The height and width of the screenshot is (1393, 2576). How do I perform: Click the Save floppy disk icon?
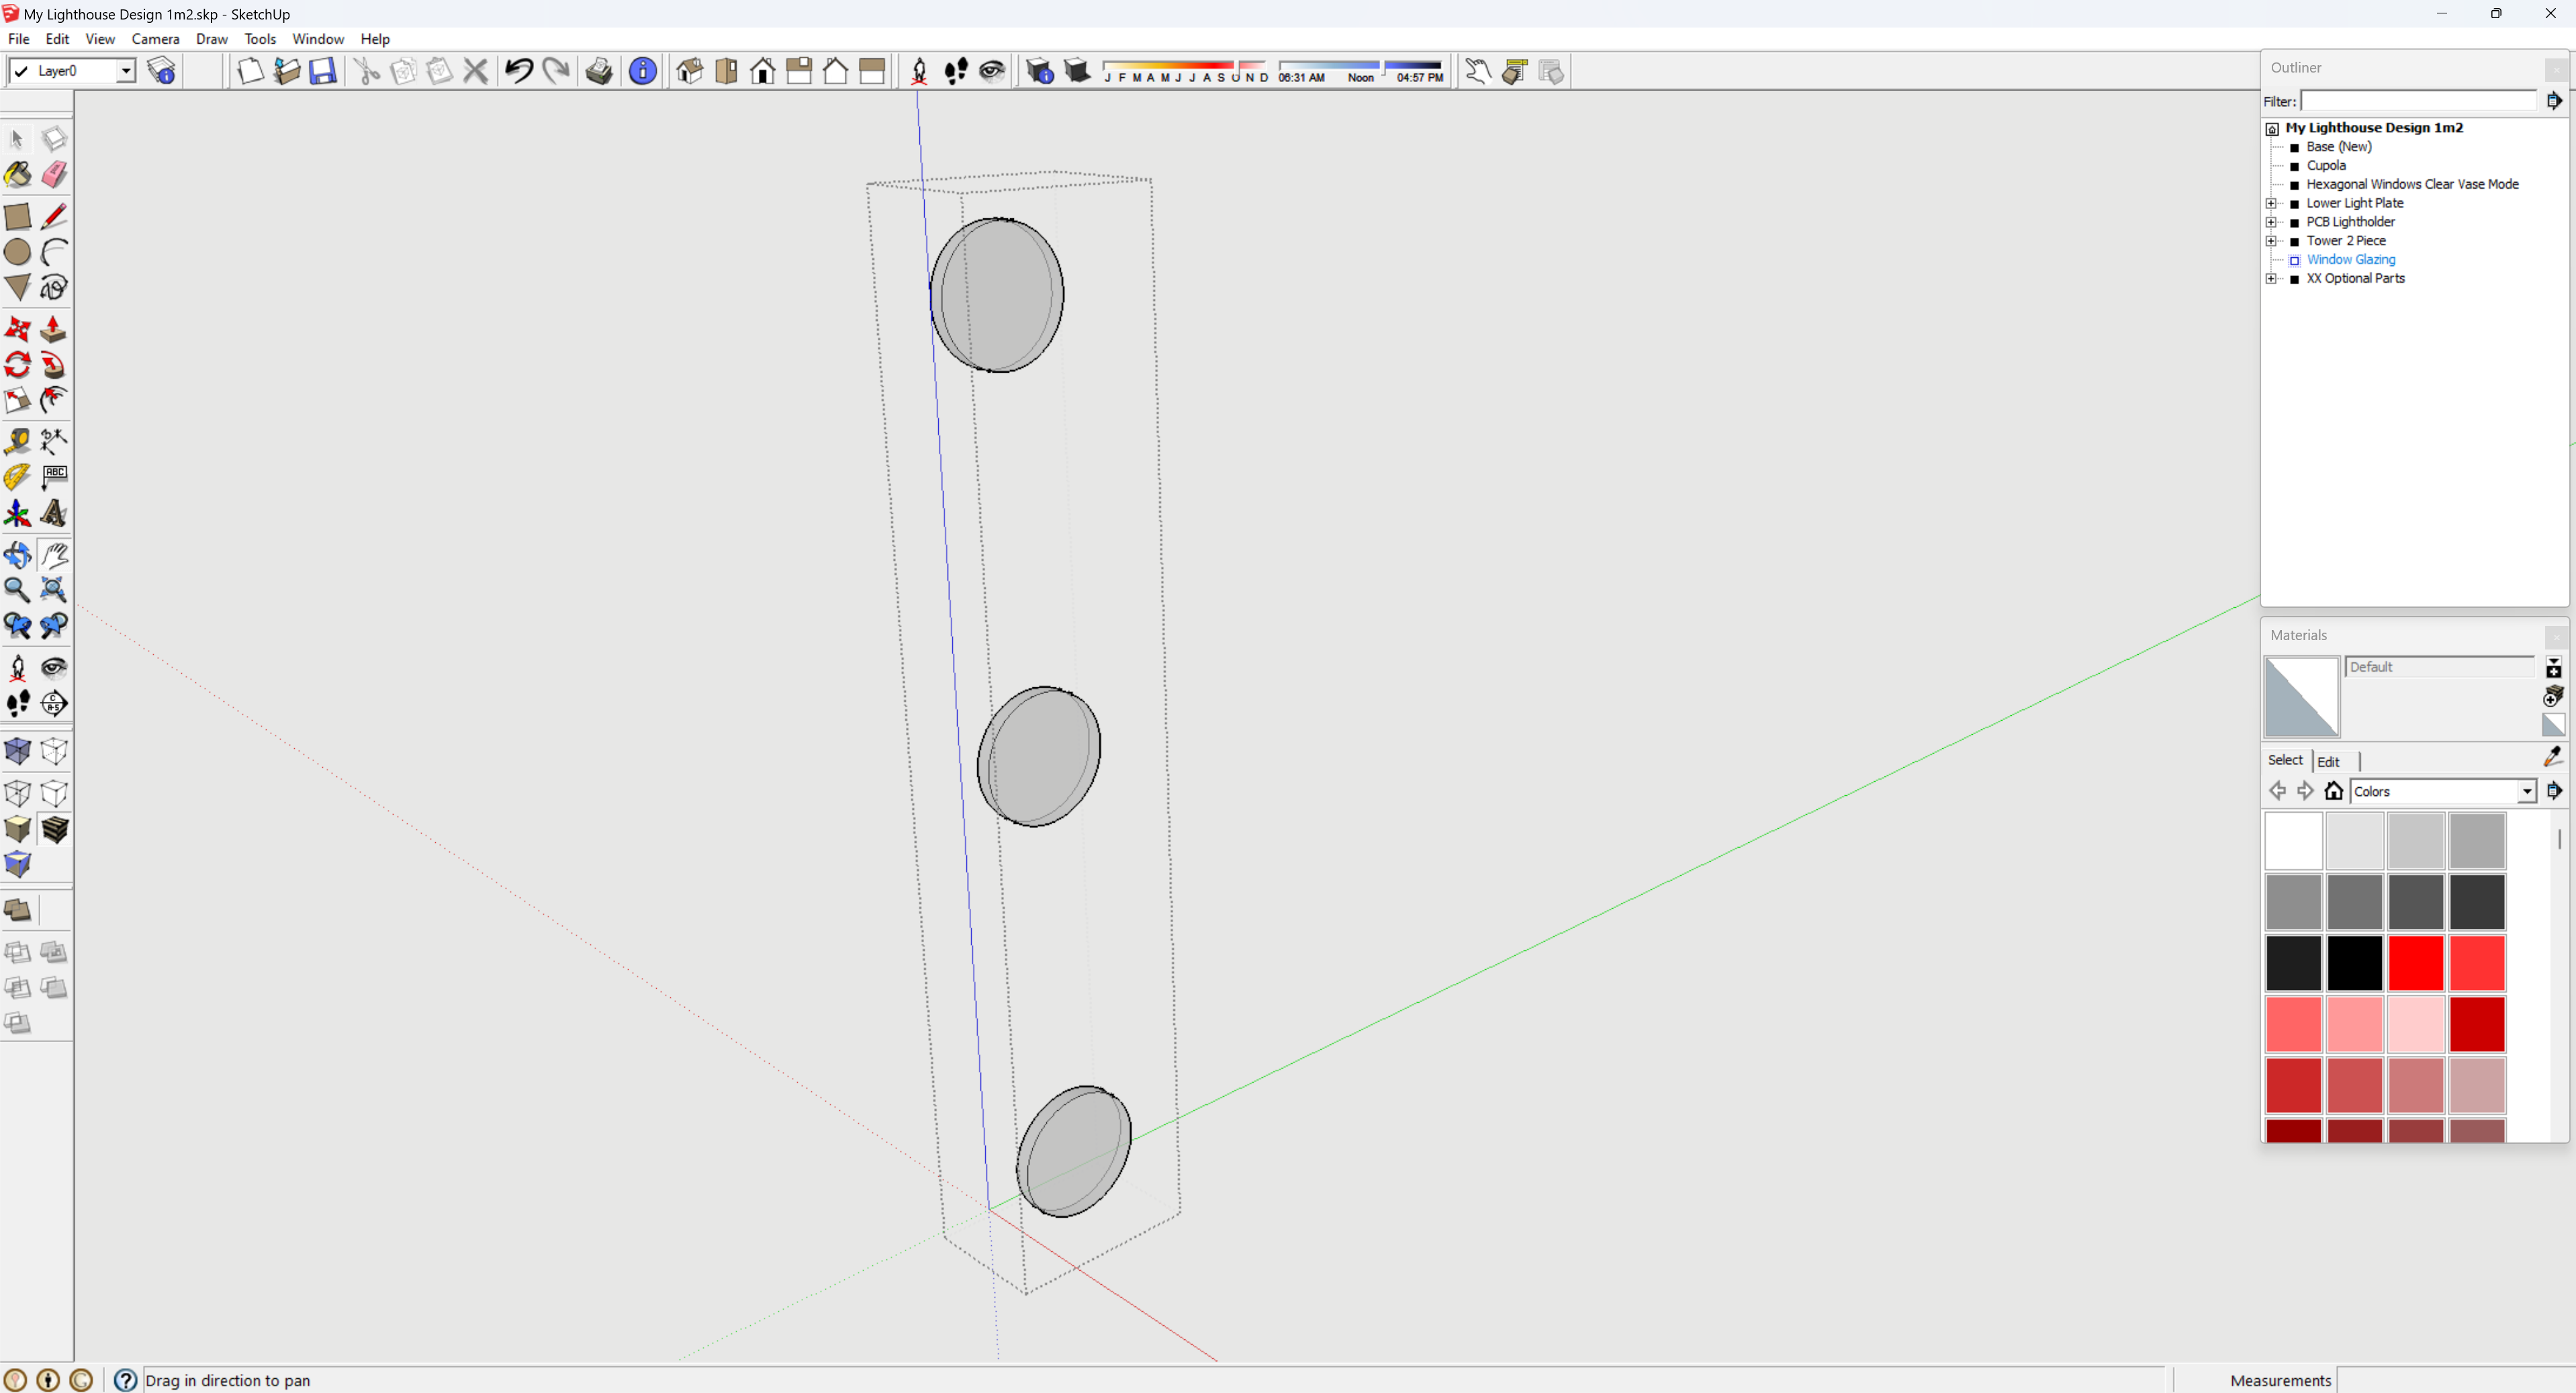point(322,71)
